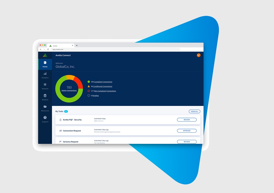The width and height of the screenshot is (274, 193).
Task: Review the Avetta PQF - Security task
Action: (187, 120)
